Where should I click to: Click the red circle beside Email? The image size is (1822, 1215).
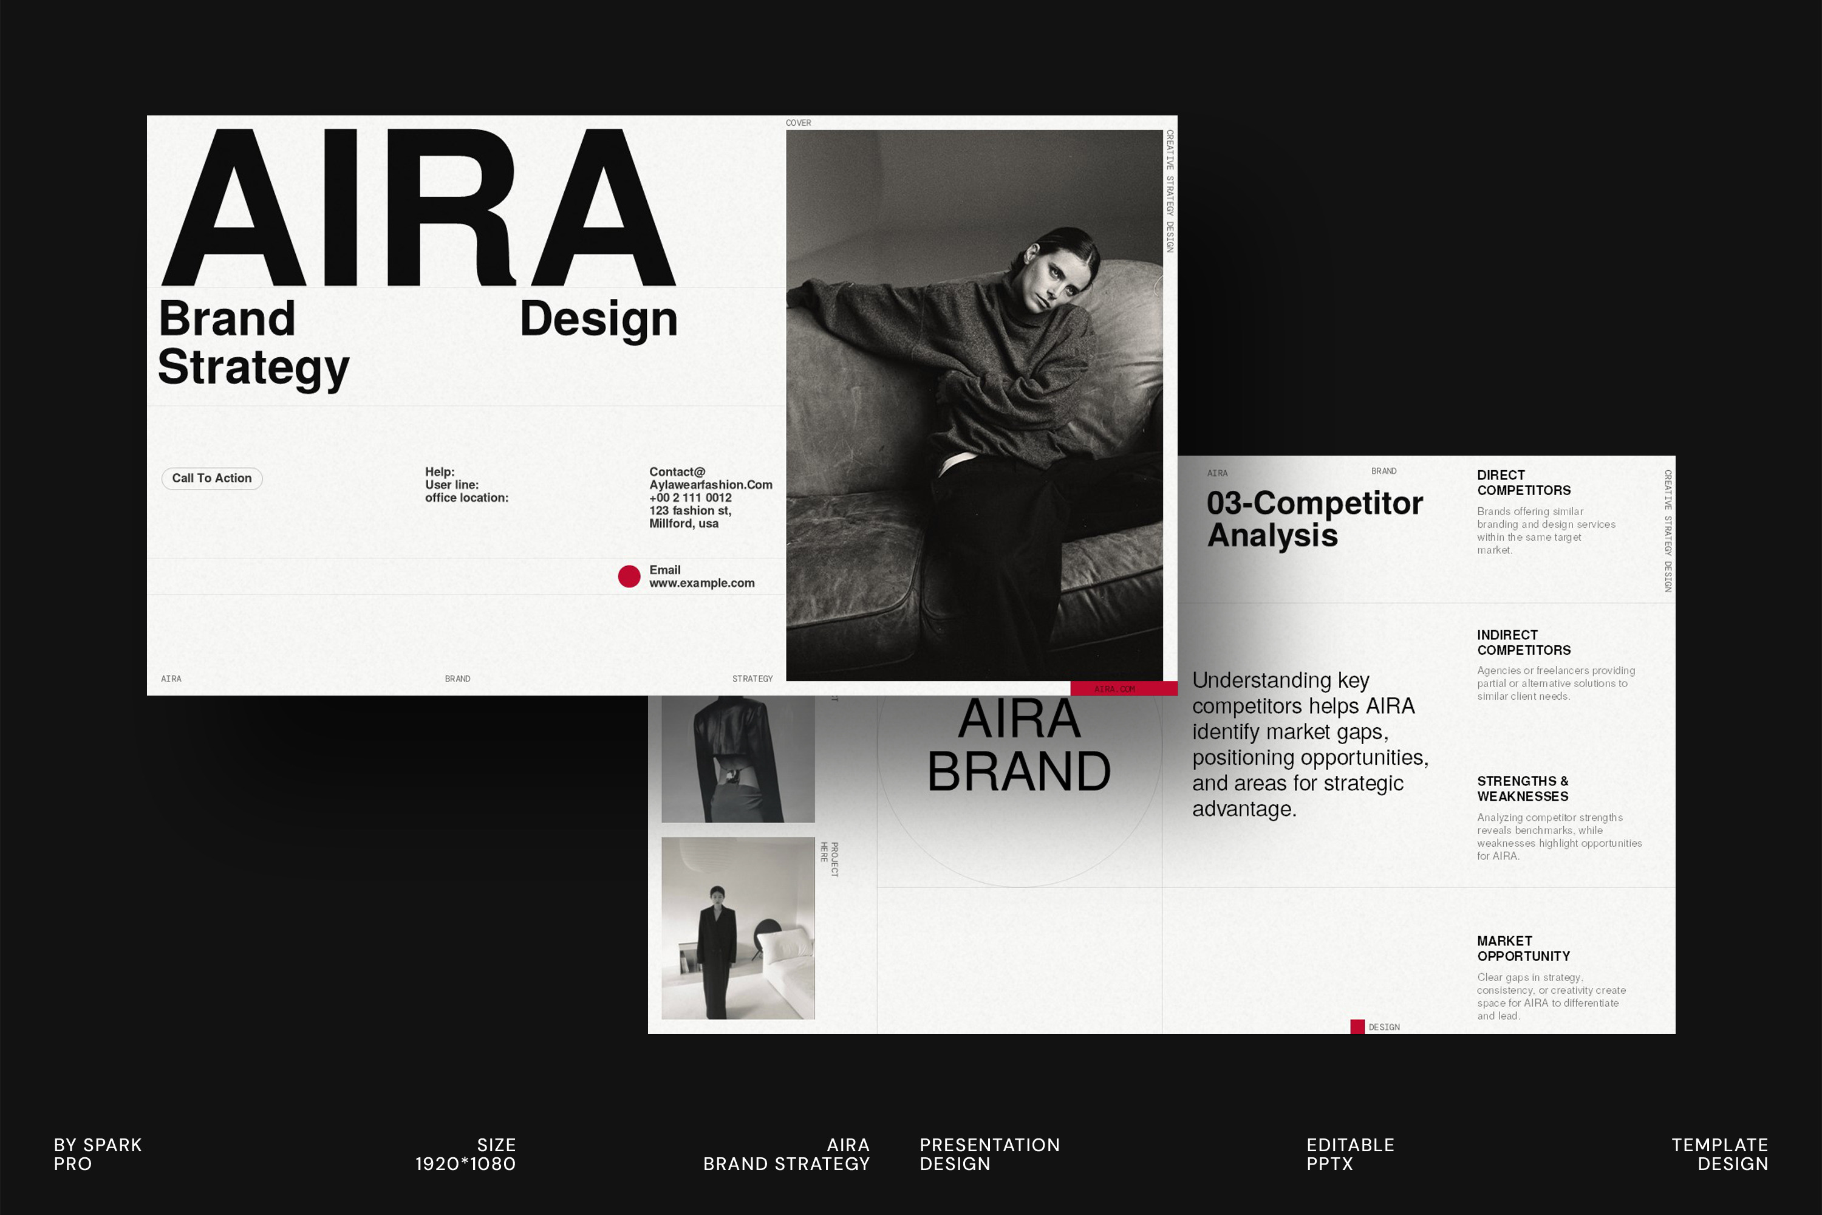click(x=629, y=576)
